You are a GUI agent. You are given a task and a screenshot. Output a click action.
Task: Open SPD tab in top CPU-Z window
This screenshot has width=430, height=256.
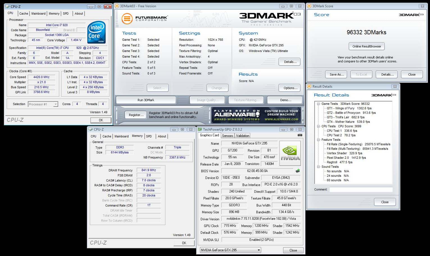point(66,13)
